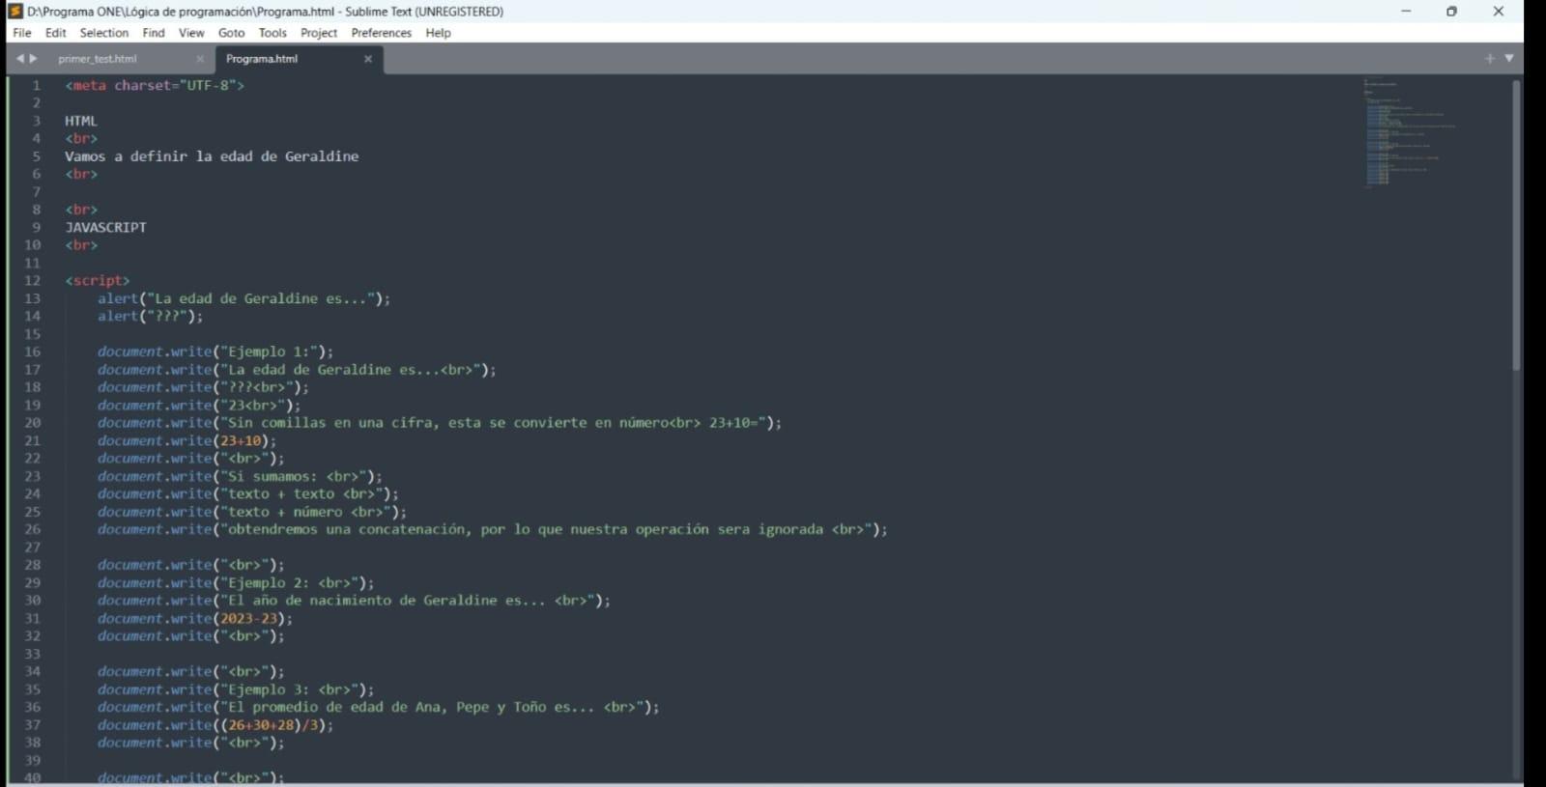Viewport: 1546px width, 787px height.
Task: Go to previous tab with left arrow
Action: click(19, 59)
